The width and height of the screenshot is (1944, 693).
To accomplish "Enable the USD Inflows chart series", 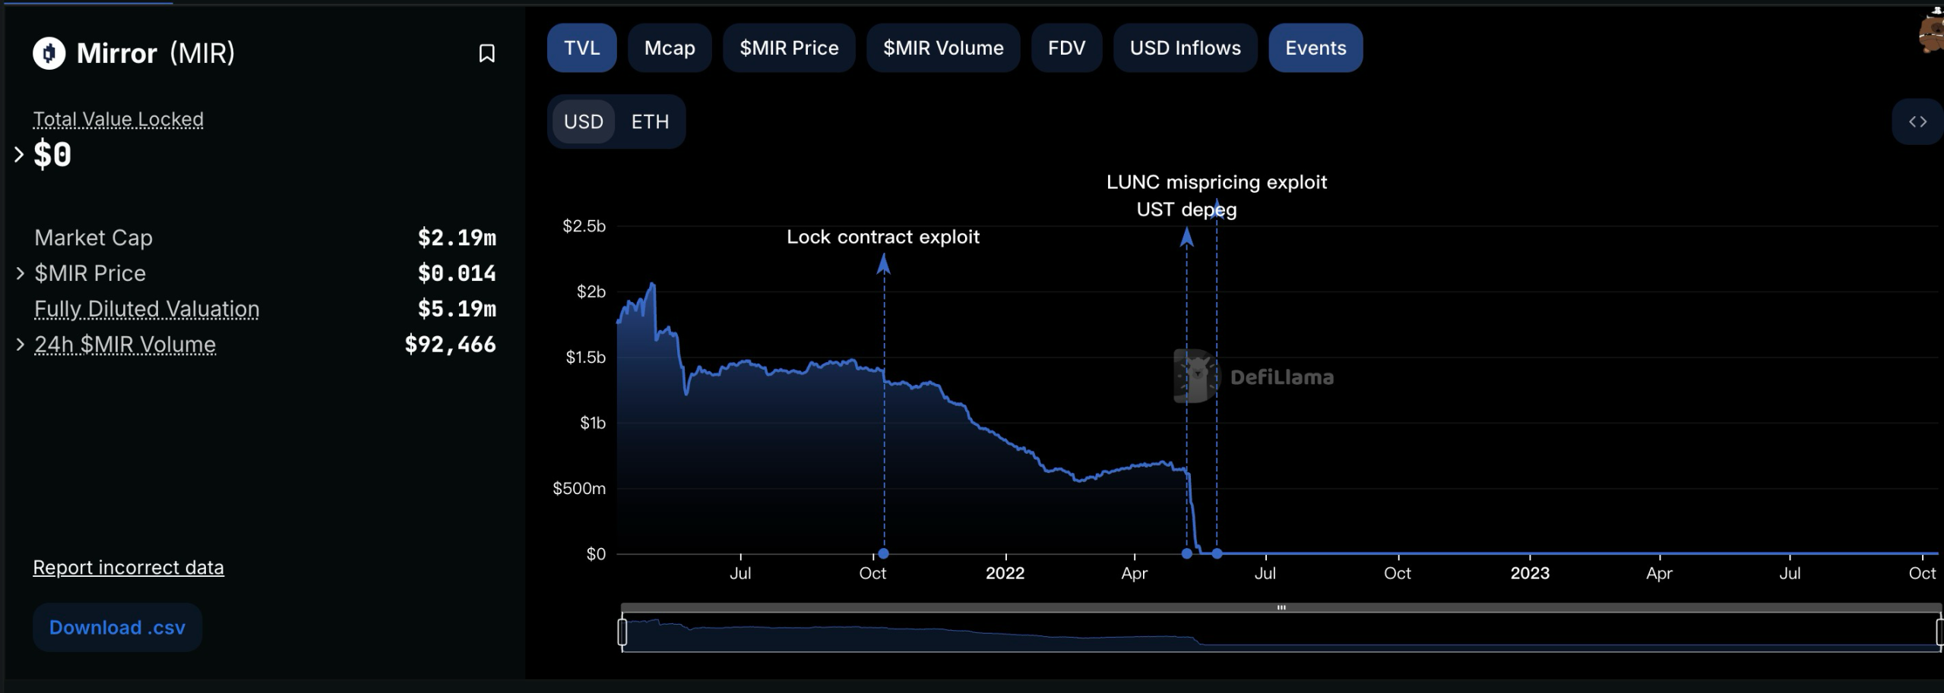I will [1185, 48].
